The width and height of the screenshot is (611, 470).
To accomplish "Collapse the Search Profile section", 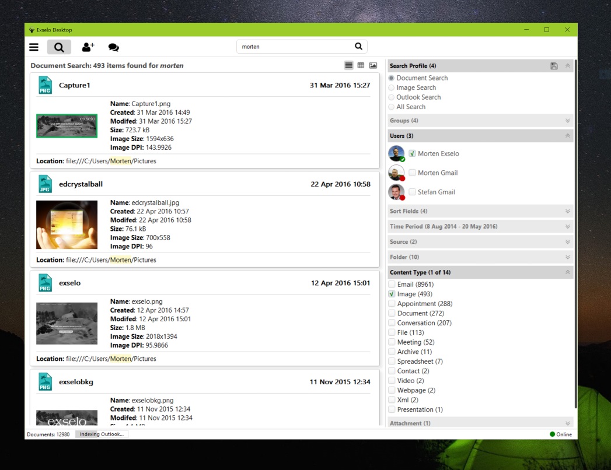I will 567,66.
